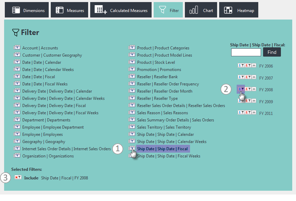Viewport: 296px width, 201px height.
Task: Click filter icon for Sales Reason | Sales Reasons
Action: click(132, 112)
